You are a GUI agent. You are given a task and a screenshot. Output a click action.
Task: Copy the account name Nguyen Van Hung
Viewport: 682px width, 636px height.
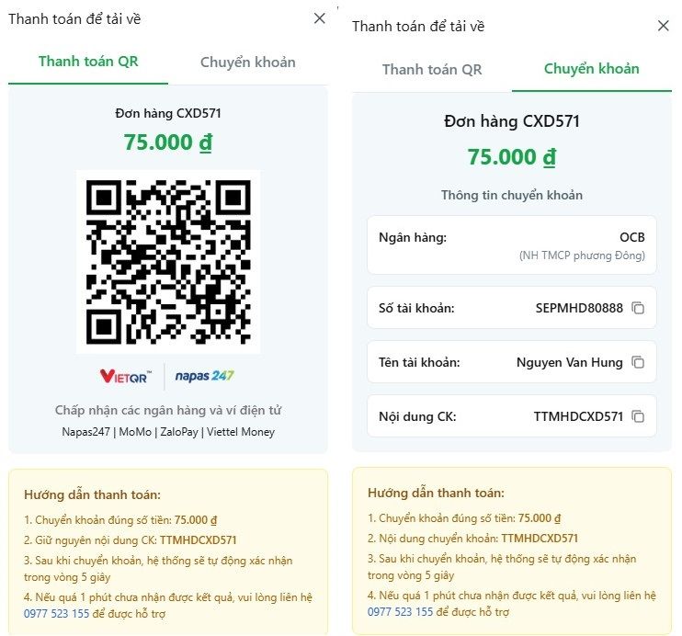(638, 363)
